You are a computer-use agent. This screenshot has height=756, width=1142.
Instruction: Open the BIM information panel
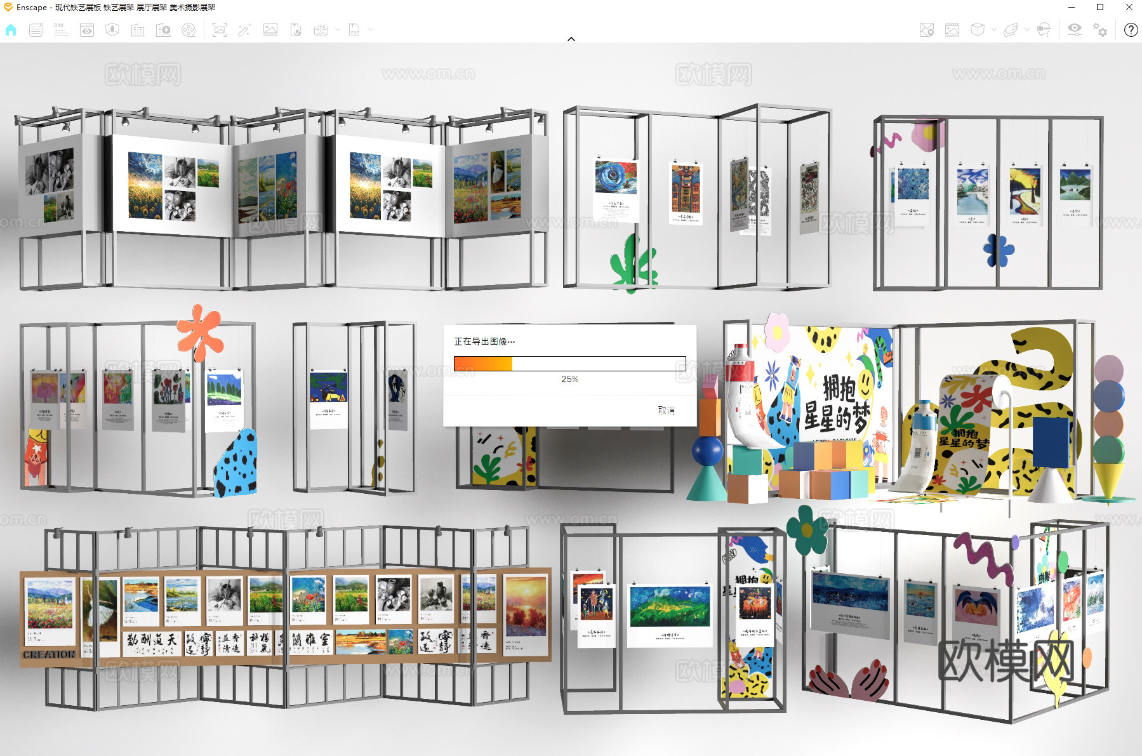(61, 30)
